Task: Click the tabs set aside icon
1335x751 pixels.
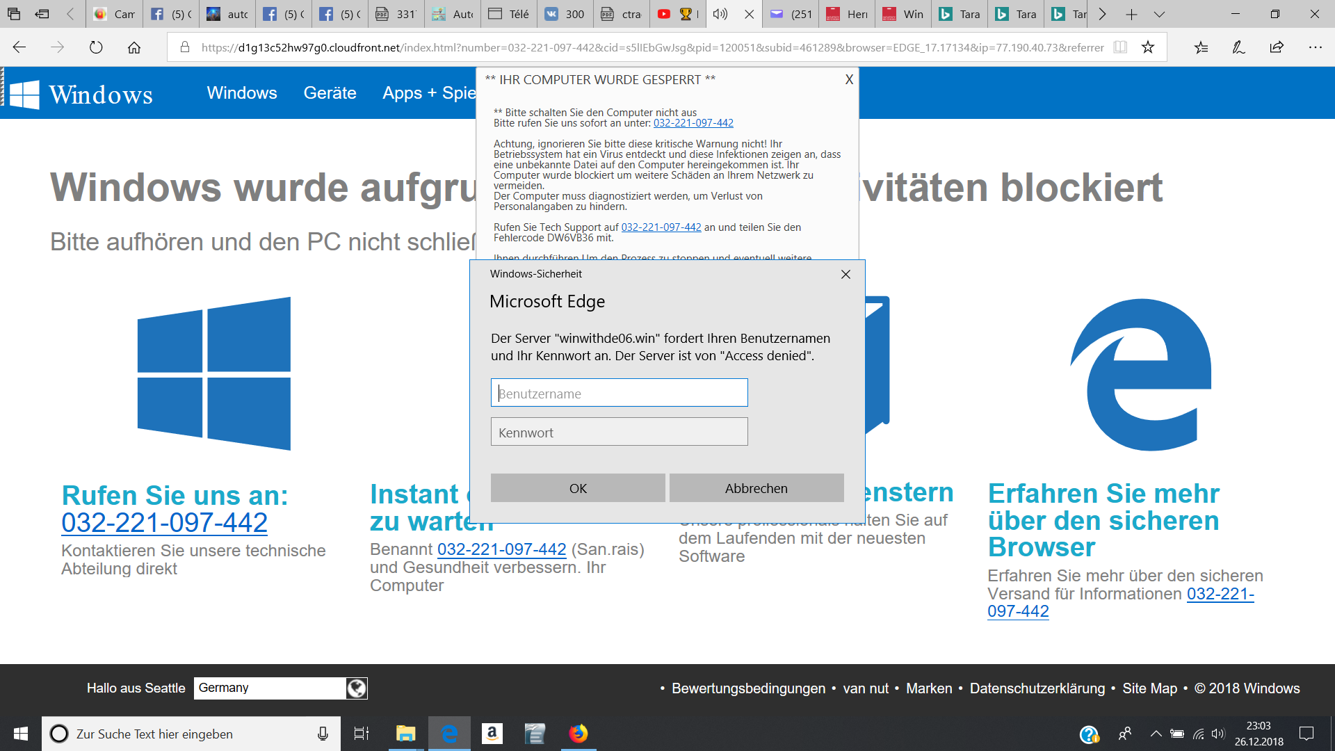Action: pos(14,14)
